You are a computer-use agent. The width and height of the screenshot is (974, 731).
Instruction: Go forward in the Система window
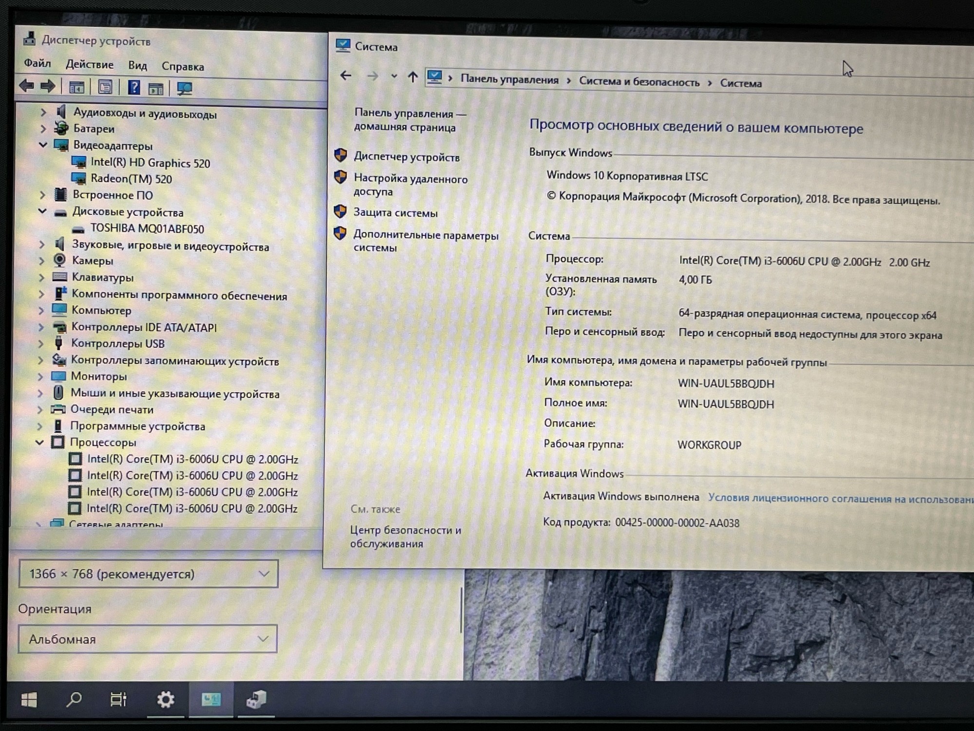(373, 76)
